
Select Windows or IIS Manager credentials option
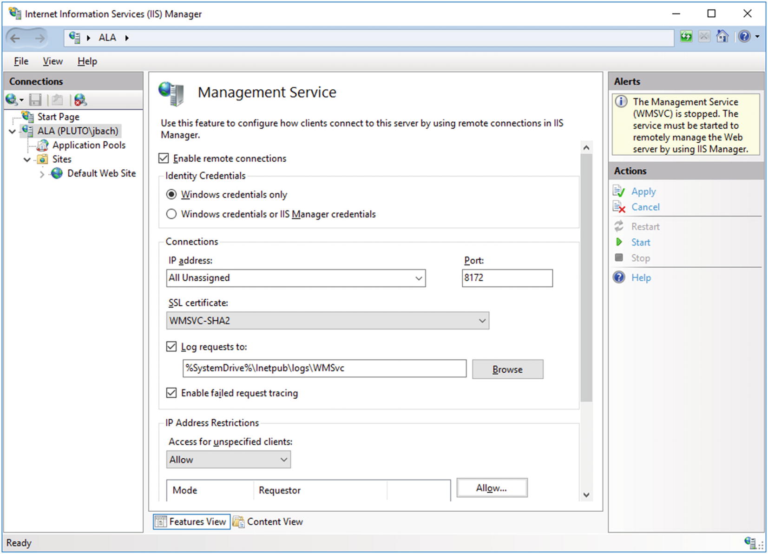coord(171,214)
